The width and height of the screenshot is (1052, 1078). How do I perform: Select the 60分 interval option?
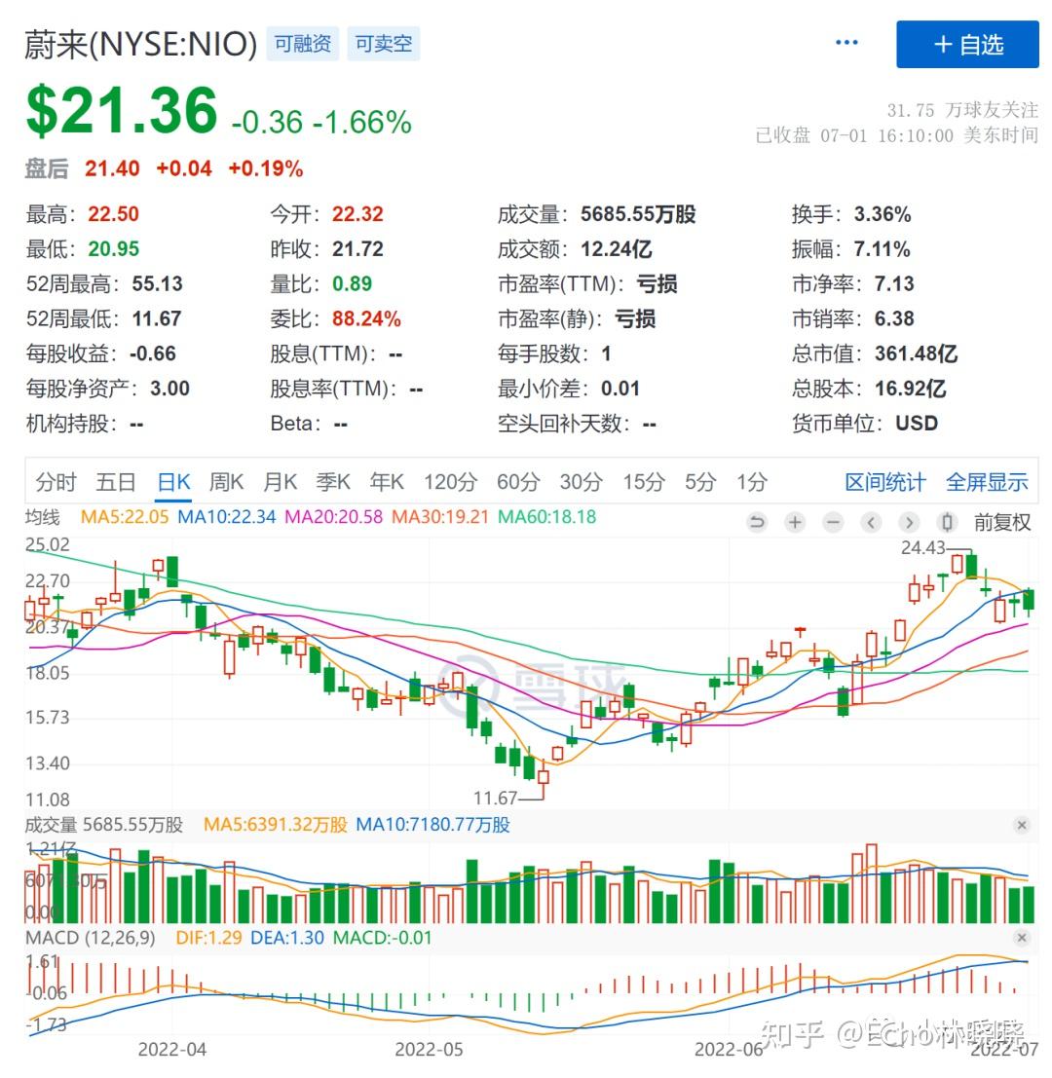(x=519, y=481)
